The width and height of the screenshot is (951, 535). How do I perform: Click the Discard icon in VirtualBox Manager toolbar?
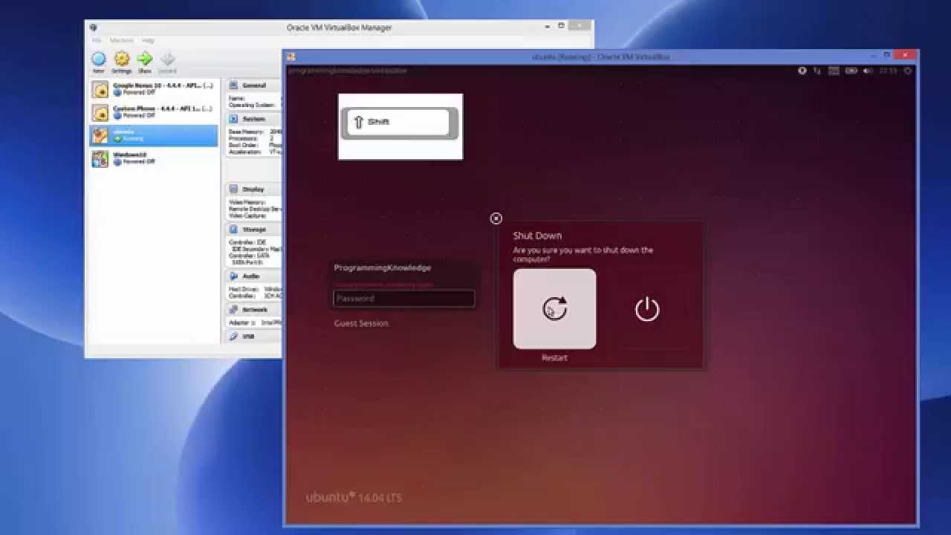[168, 62]
